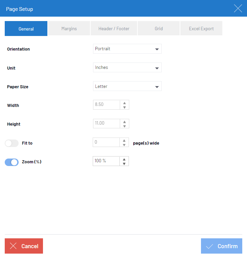
Task: Decrease the Height value
Action: pyautogui.click(x=125, y=126)
